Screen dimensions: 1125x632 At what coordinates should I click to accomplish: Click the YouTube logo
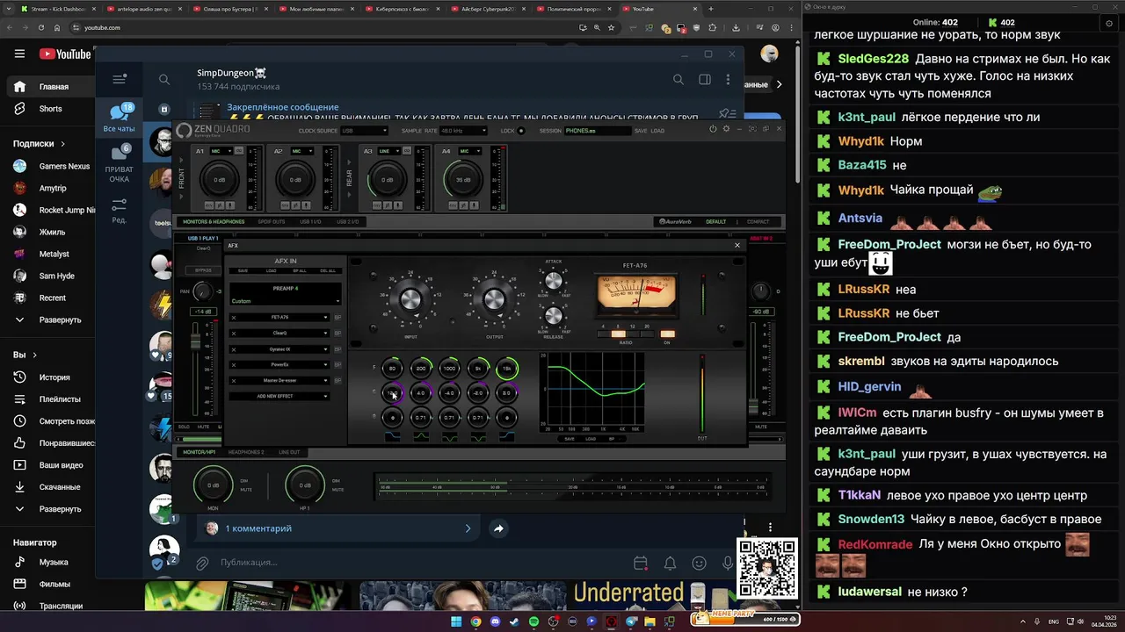coord(65,54)
